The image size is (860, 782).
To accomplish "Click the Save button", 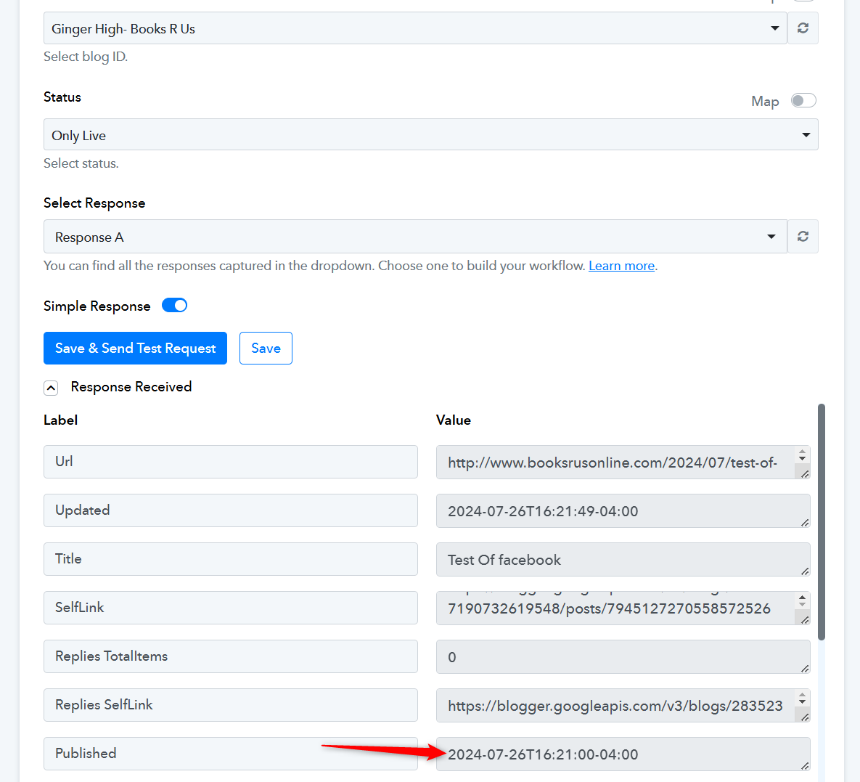I will [266, 348].
